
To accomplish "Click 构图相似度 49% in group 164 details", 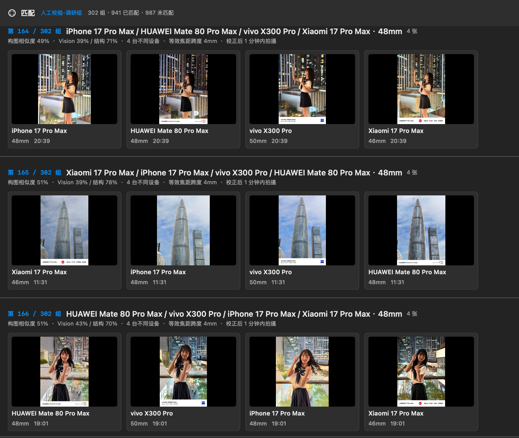I will point(29,41).
